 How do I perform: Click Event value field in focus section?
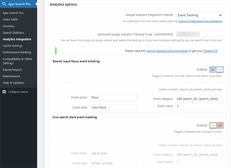[199, 106]
